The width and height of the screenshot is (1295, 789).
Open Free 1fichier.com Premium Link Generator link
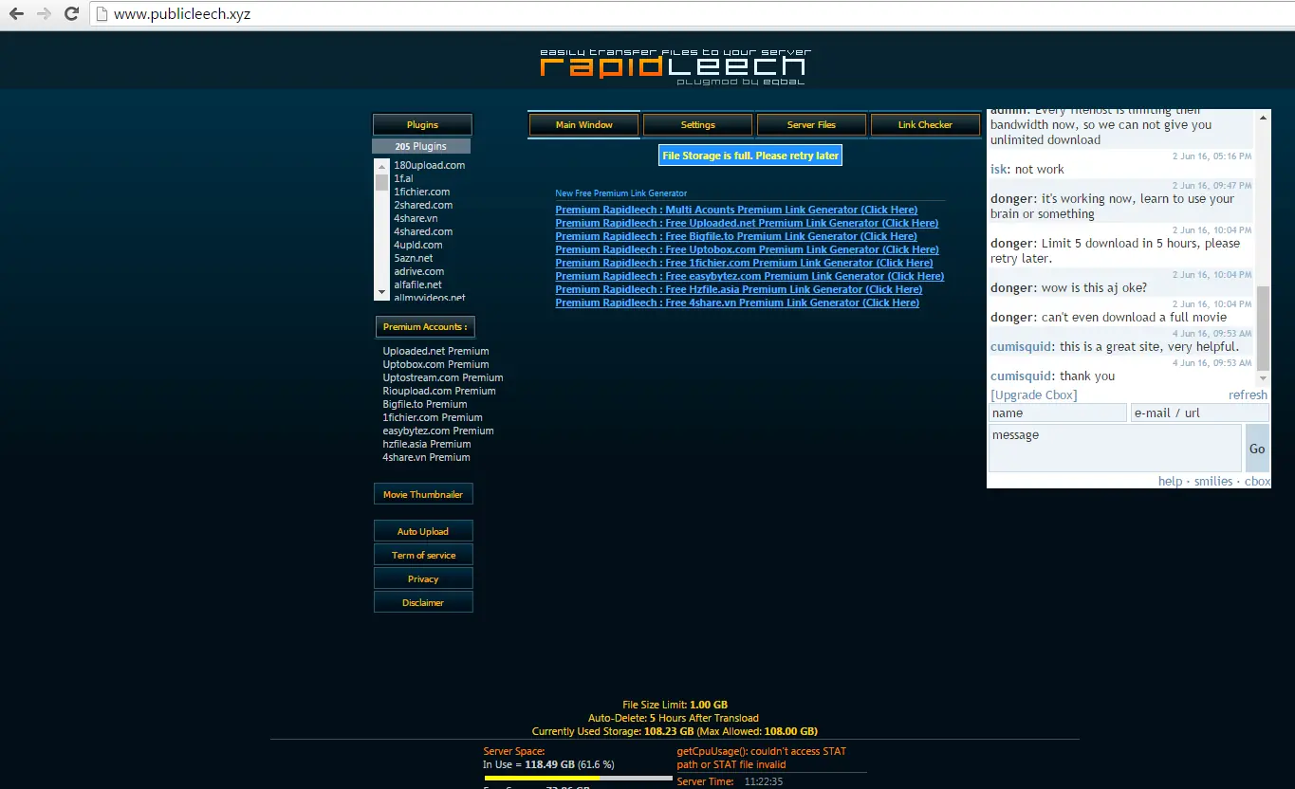click(745, 263)
